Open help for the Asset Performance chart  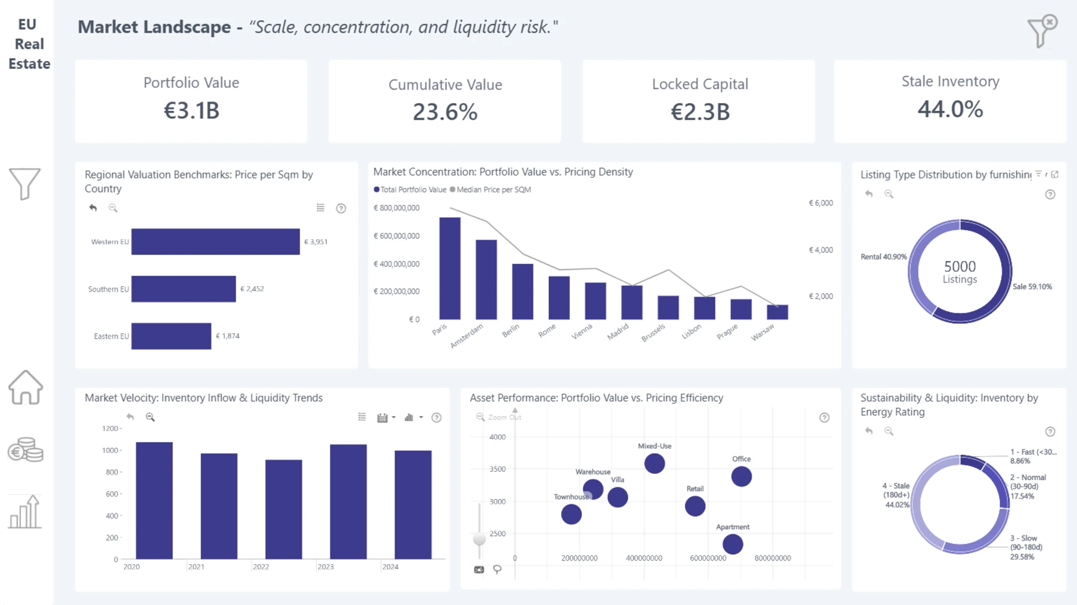[x=824, y=417]
